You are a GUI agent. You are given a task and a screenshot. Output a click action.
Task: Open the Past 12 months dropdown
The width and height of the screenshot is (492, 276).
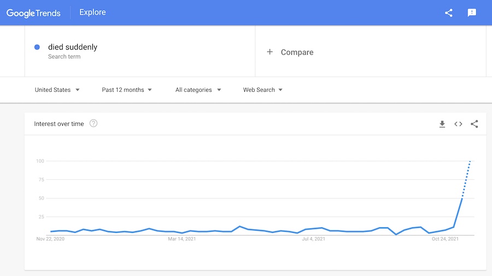pos(127,90)
